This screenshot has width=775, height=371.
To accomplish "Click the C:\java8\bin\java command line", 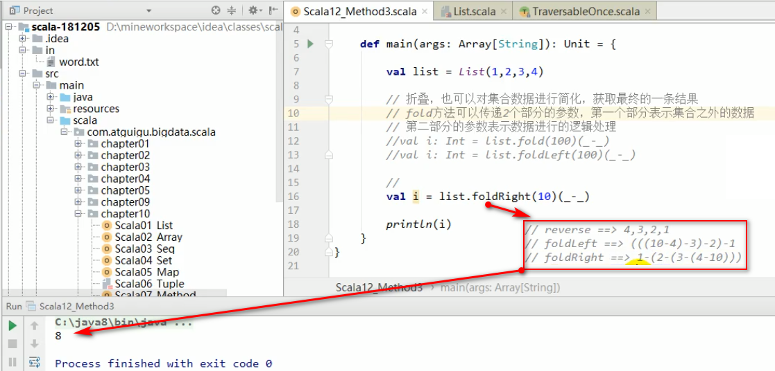I will (124, 324).
